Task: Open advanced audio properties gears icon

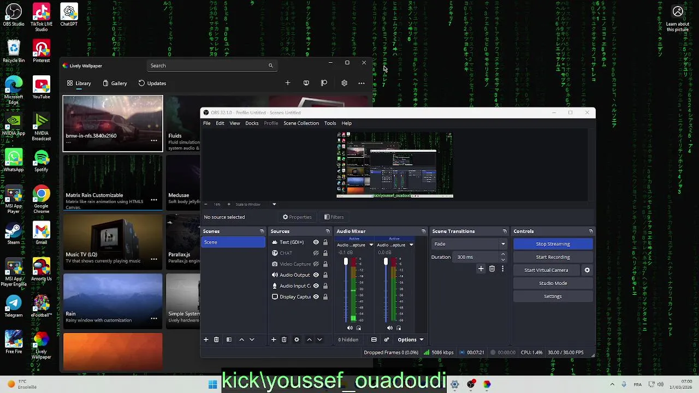Action: (387, 340)
